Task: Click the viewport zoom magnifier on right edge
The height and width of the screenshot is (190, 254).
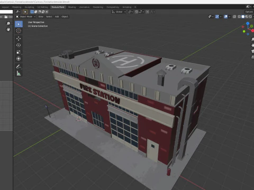Action: click(x=252, y=40)
